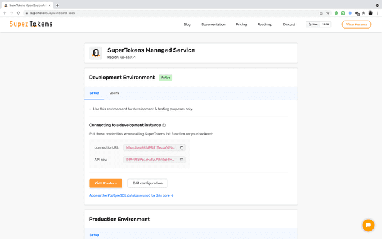This screenshot has height=239, width=382.
Task: Click the connectionURI value field
Action: pyautogui.click(x=154, y=147)
